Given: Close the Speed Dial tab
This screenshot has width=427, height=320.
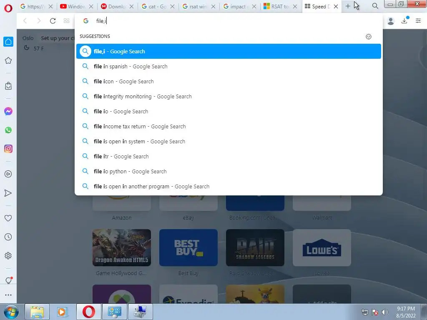Looking at the screenshot, I should pyautogui.click(x=336, y=6).
